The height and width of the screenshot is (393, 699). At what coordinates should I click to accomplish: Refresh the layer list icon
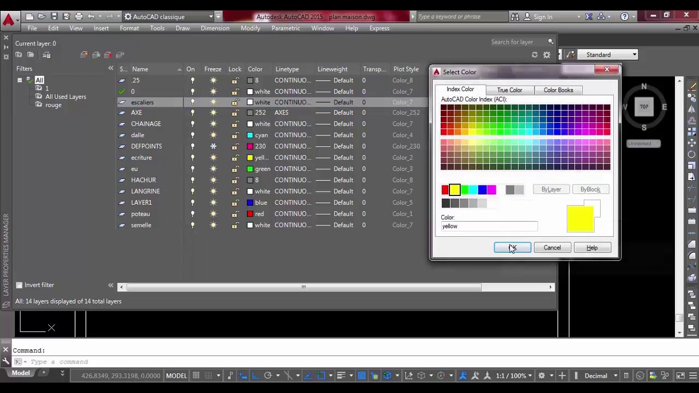point(535,55)
